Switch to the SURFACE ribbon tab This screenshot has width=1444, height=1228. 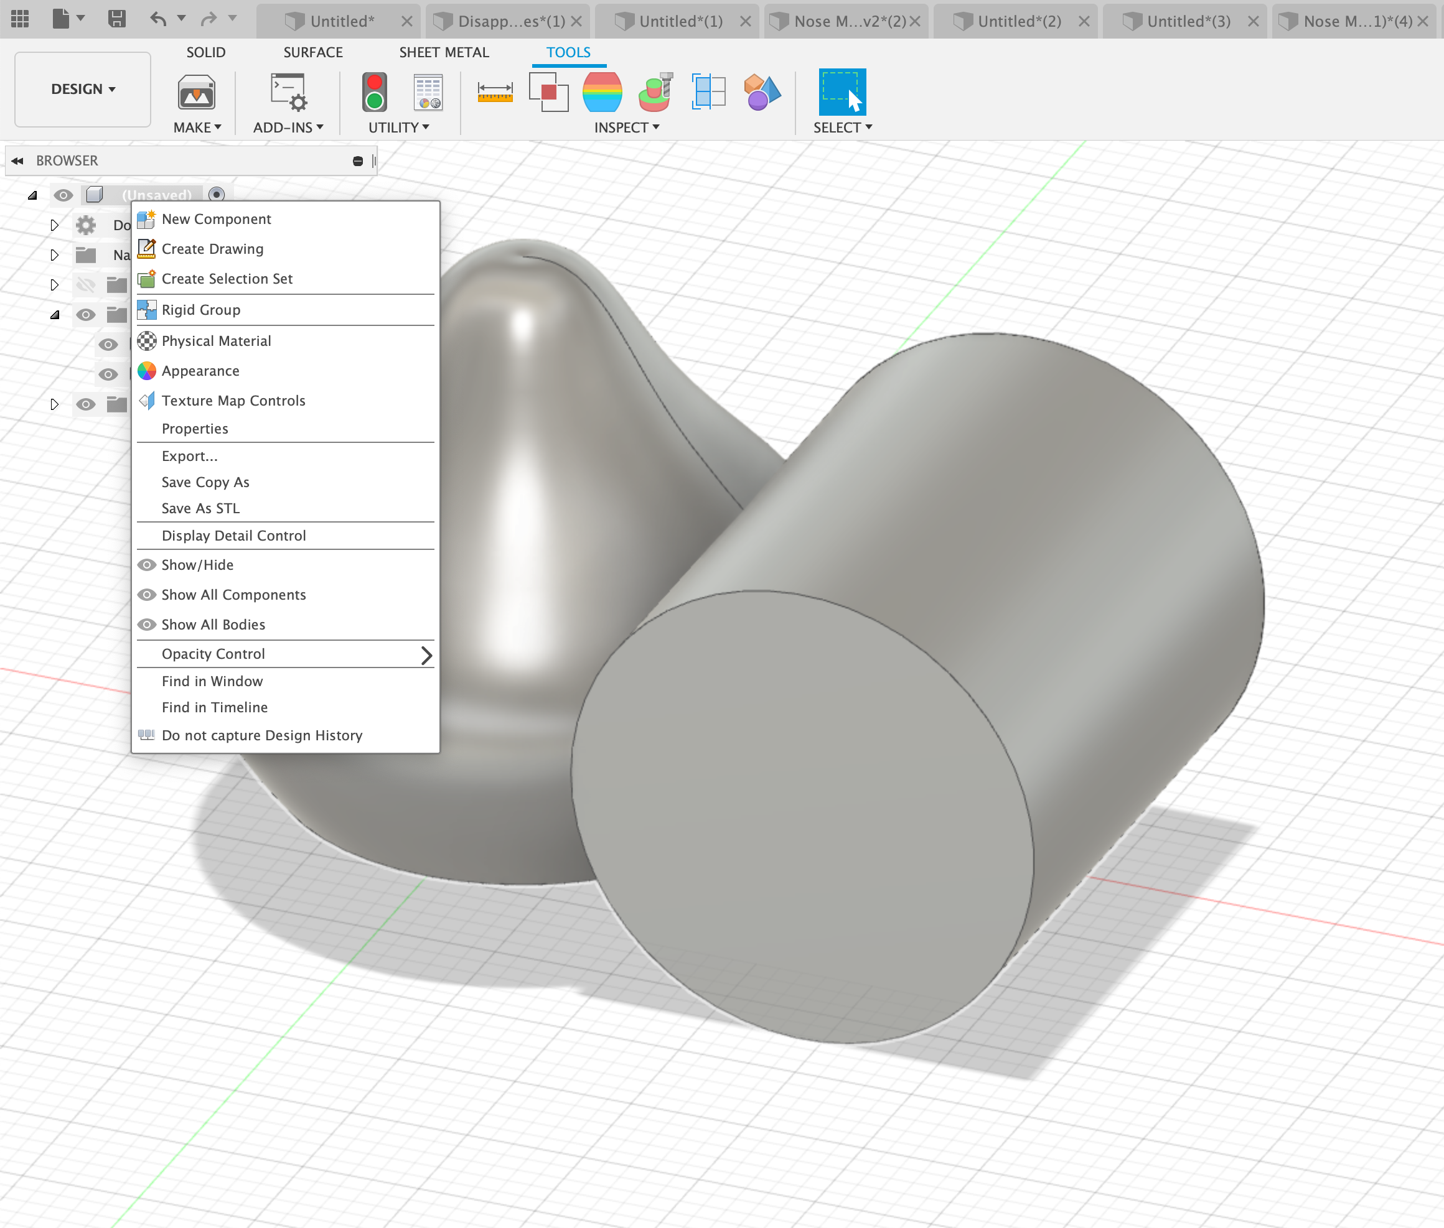[x=312, y=52]
